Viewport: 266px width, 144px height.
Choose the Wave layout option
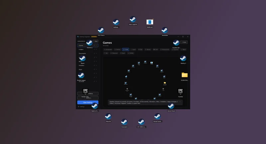(184, 49)
